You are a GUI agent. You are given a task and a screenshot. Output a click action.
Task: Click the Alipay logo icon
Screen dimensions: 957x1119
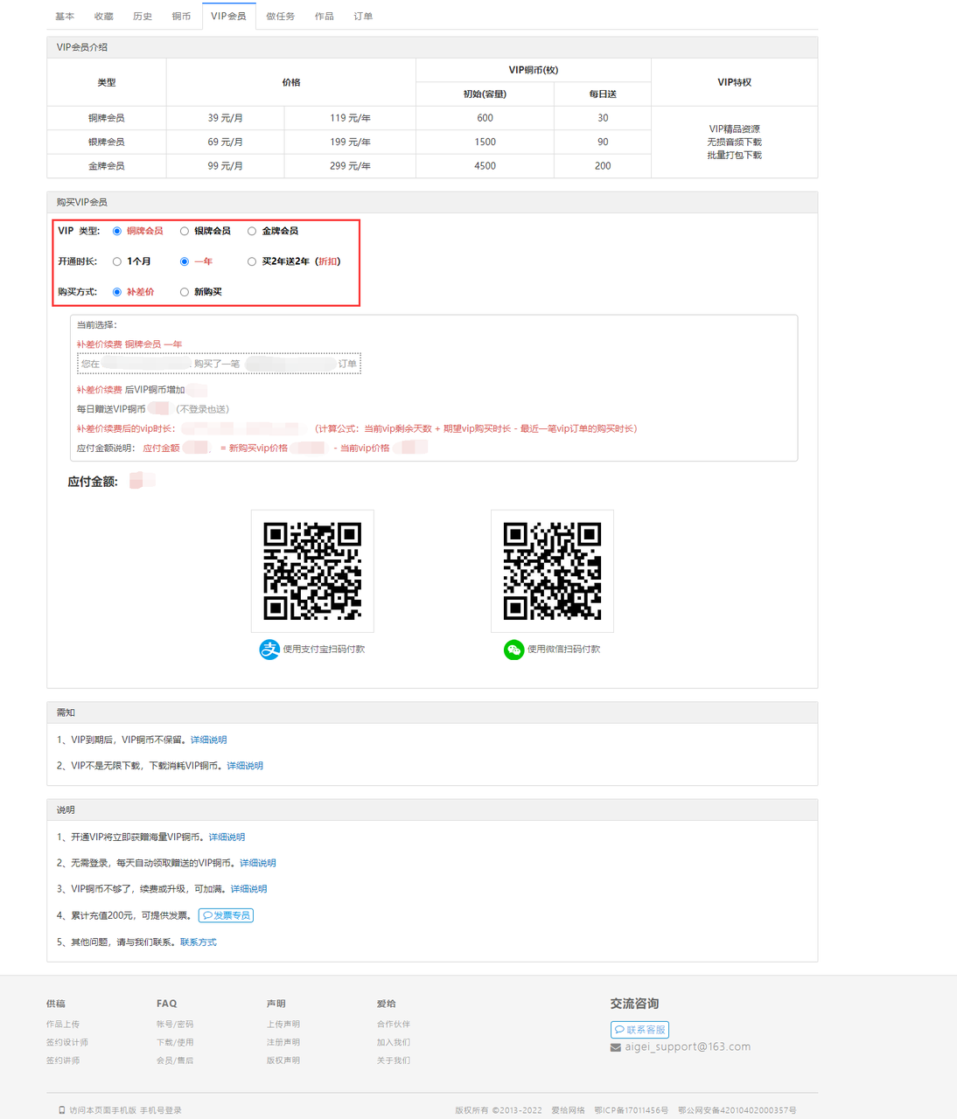[269, 650]
